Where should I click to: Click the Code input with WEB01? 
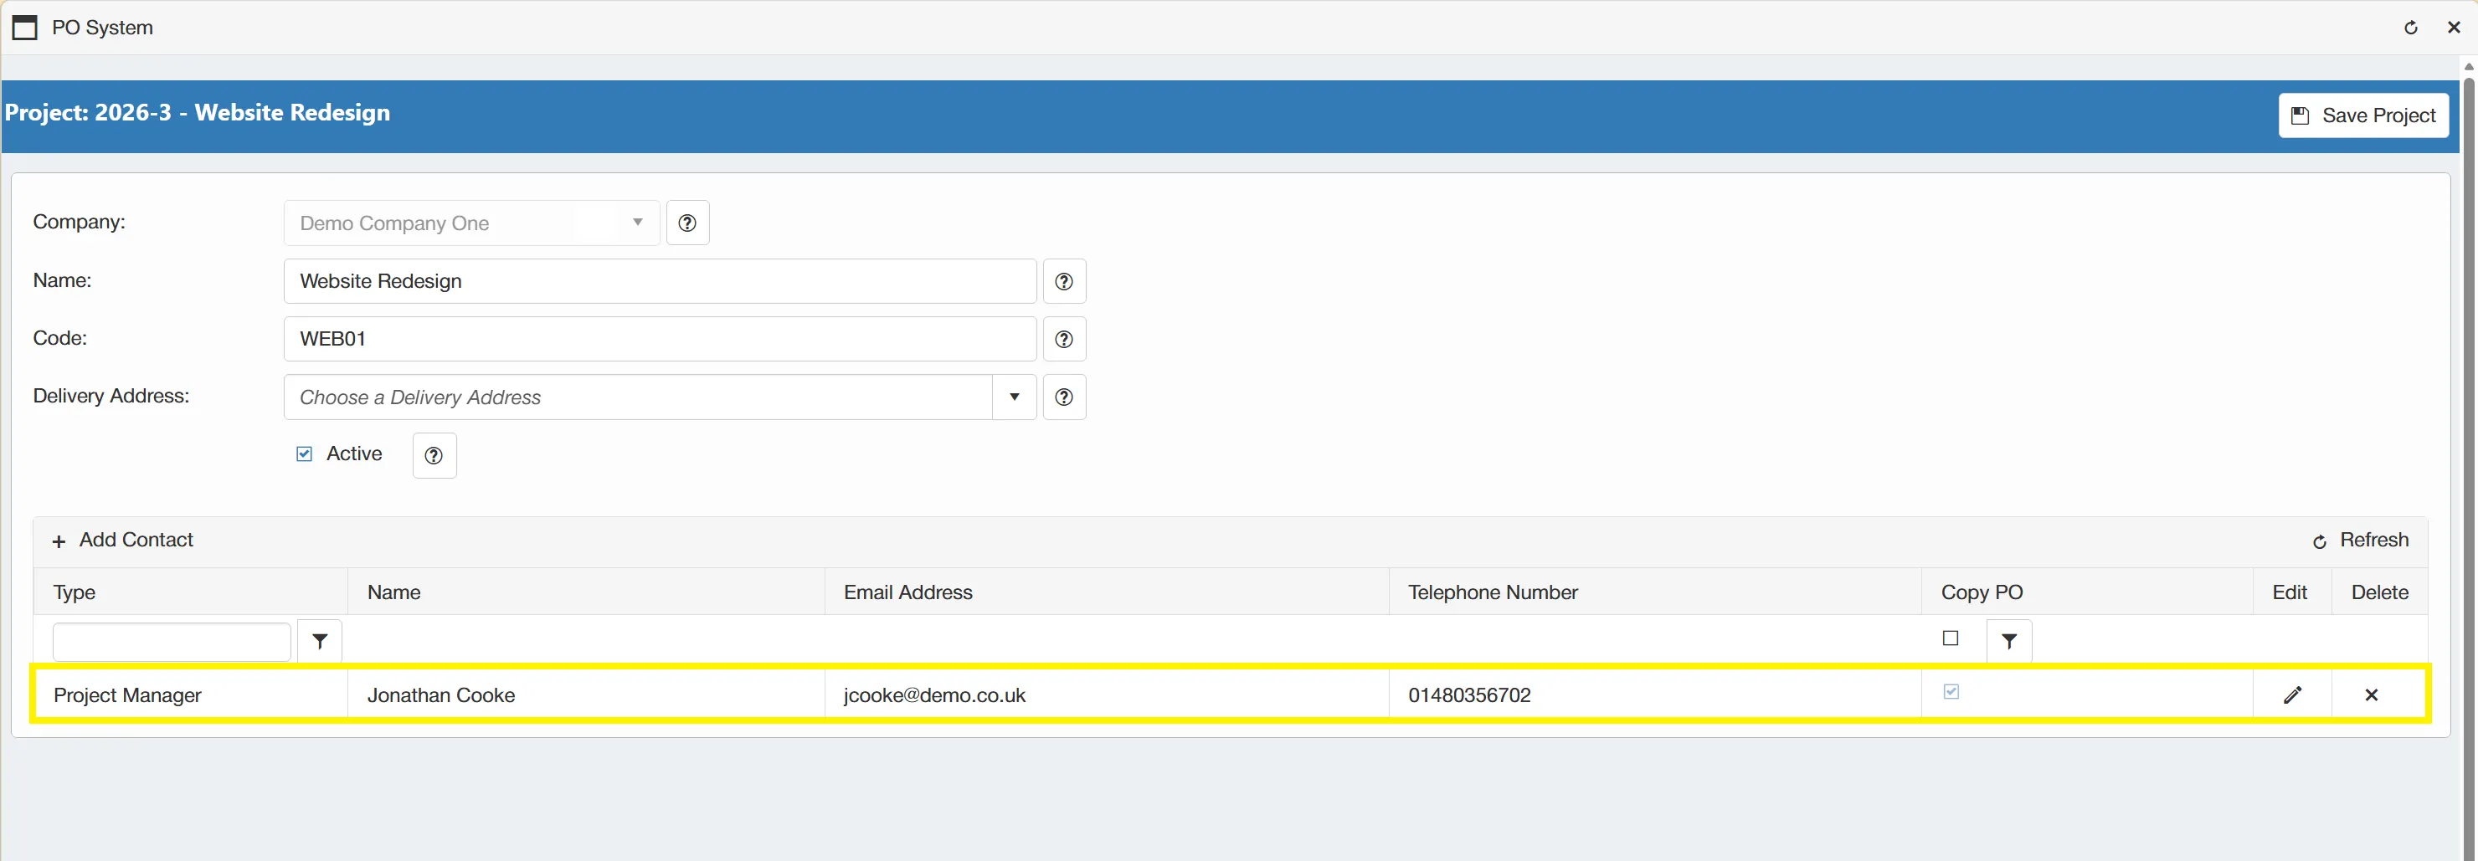pyautogui.click(x=660, y=339)
